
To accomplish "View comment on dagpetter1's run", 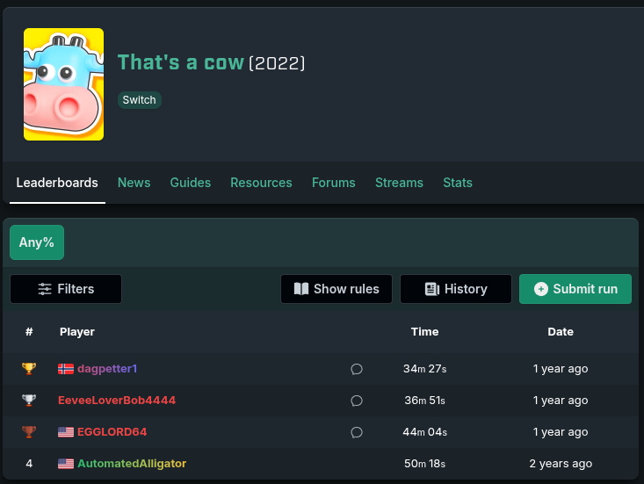I will click(357, 369).
